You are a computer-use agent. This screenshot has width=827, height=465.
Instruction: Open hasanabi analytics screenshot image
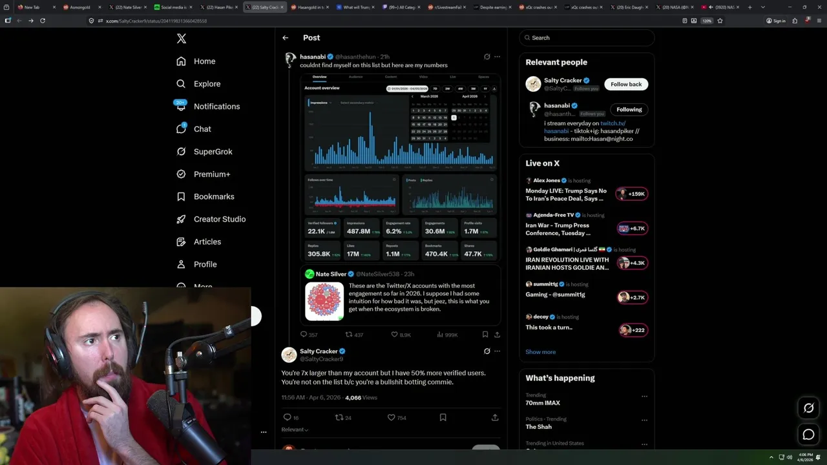tap(401, 167)
